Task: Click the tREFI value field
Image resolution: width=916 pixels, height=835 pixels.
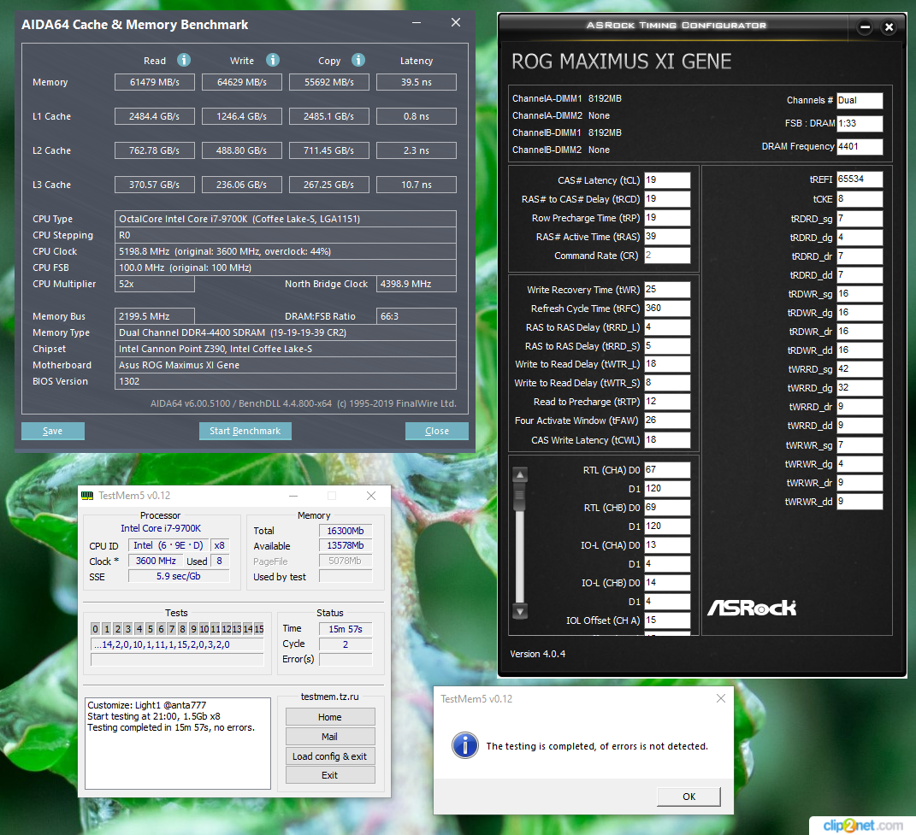Action: click(x=860, y=179)
